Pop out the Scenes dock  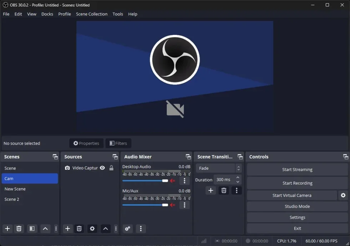coord(55,157)
